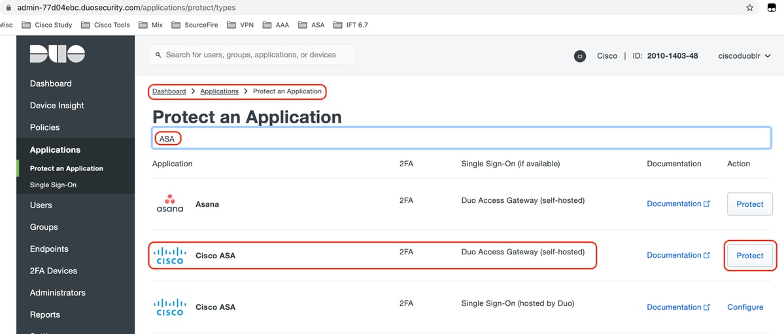Screen dimensions: 784x334
Task: Bookmark page with the star icon
Action: point(749,7)
